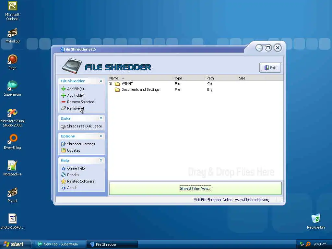Click the disk Shred Free Disk Space icon
Screen dimensions: 332x249
click(x=63, y=126)
